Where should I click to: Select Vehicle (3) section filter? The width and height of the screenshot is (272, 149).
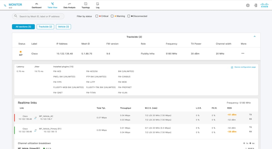(x=63, y=27)
